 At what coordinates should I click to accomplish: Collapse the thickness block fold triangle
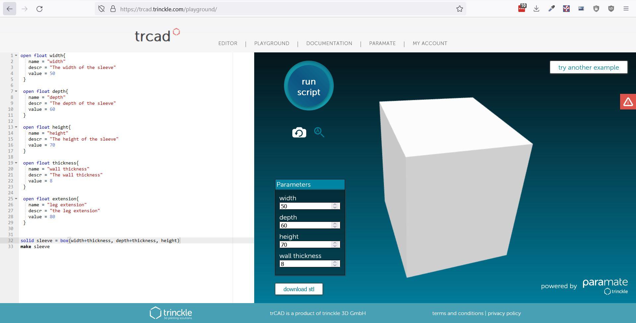pyautogui.click(x=16, y=163)
